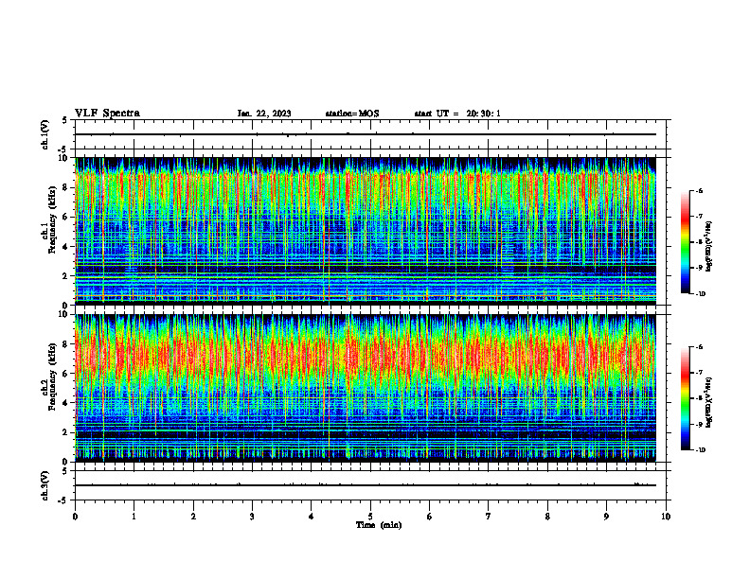Click the ch.3 voltage waveform trace

pos(366,485)
